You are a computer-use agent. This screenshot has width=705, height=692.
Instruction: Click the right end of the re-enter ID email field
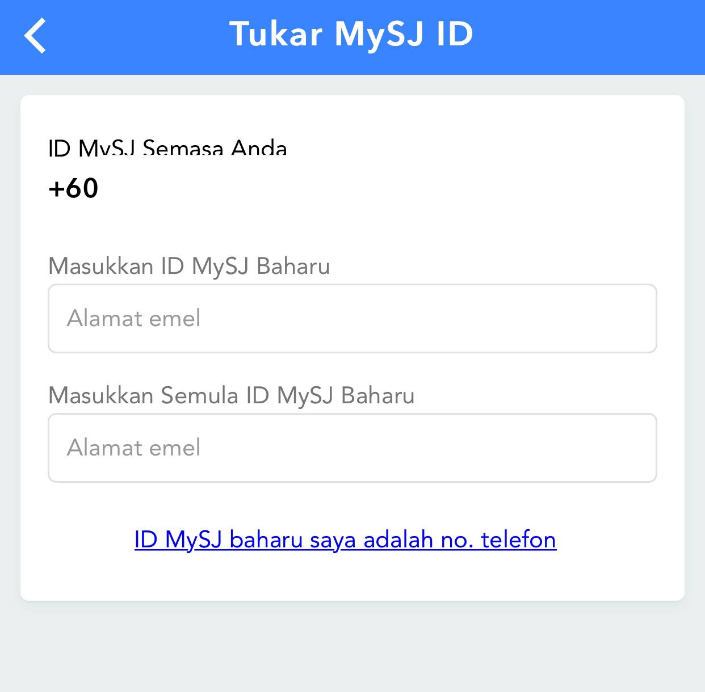pos(630,448)
